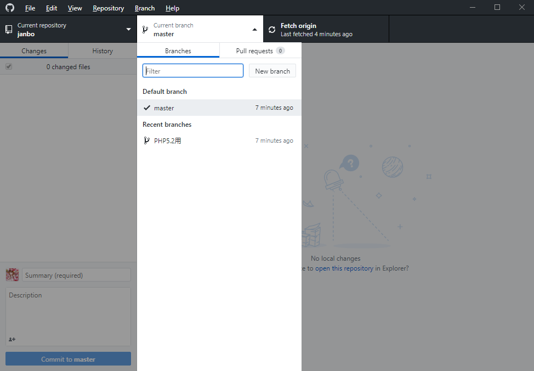Collapse the Current branch dropdown arrow

254,29
